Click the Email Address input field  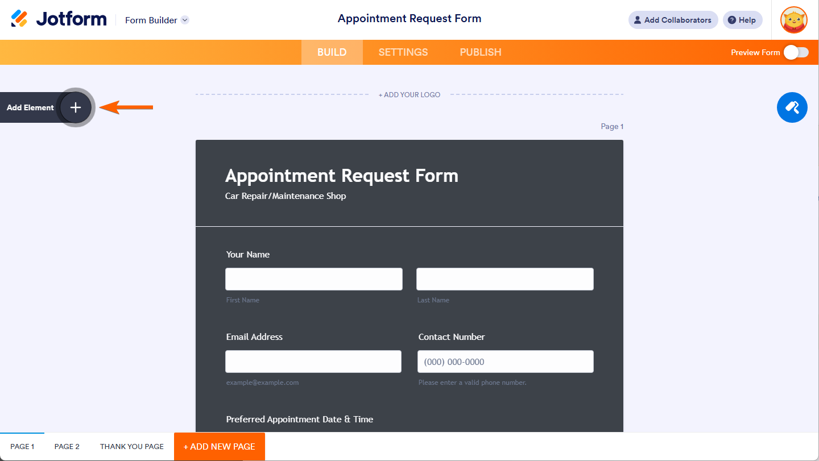[313, 362]
